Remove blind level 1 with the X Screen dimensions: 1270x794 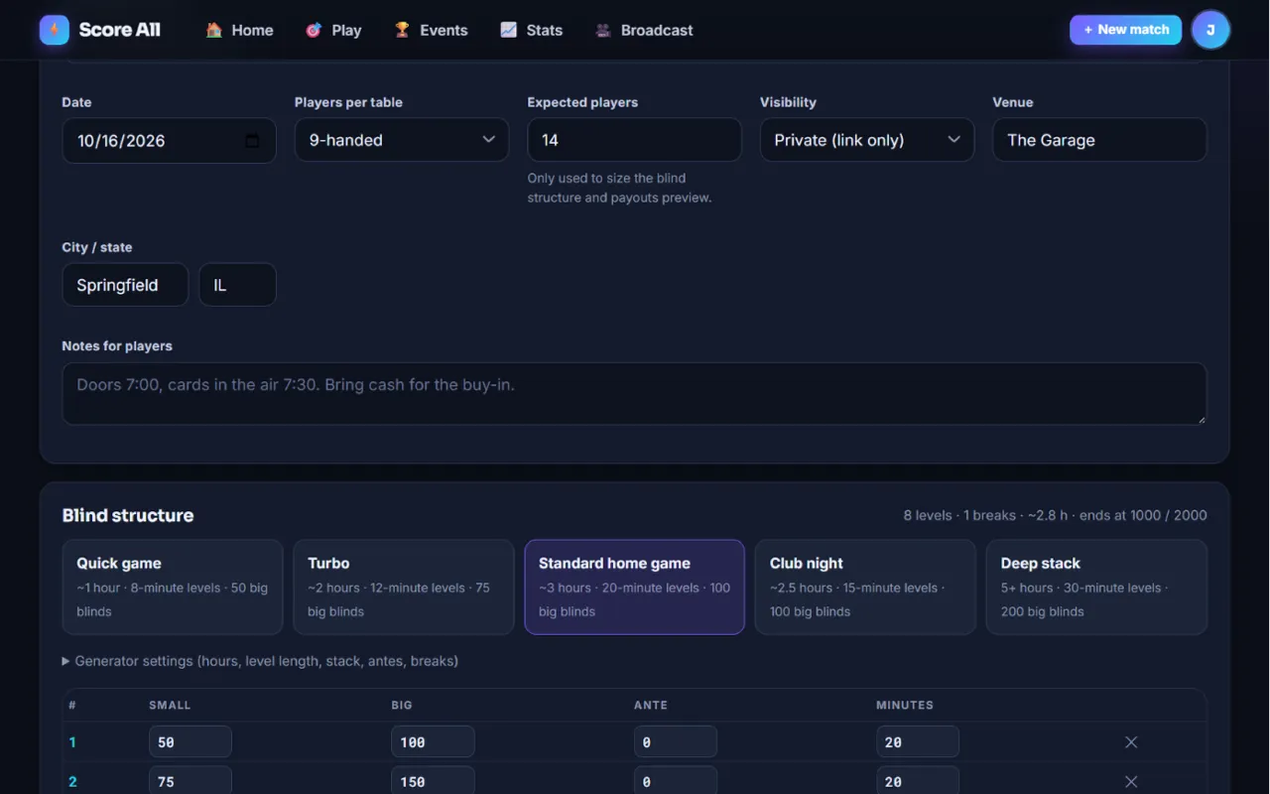pyautogui.click(x=1131, y=742)
